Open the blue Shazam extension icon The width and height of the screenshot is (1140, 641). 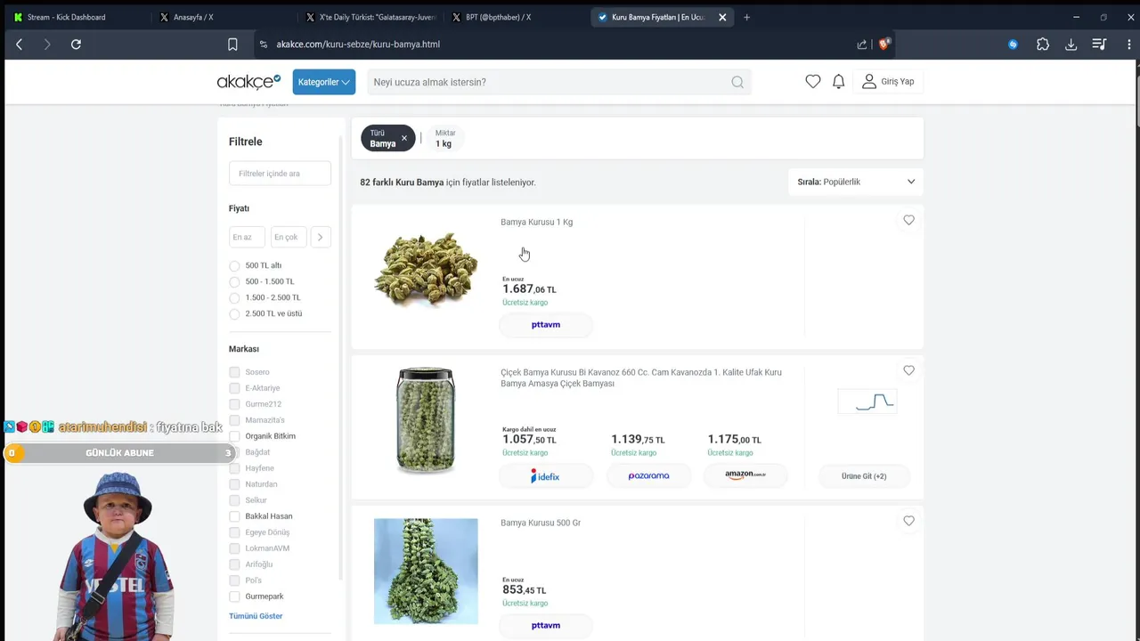pyautogui.click(x=1013, y=45)
